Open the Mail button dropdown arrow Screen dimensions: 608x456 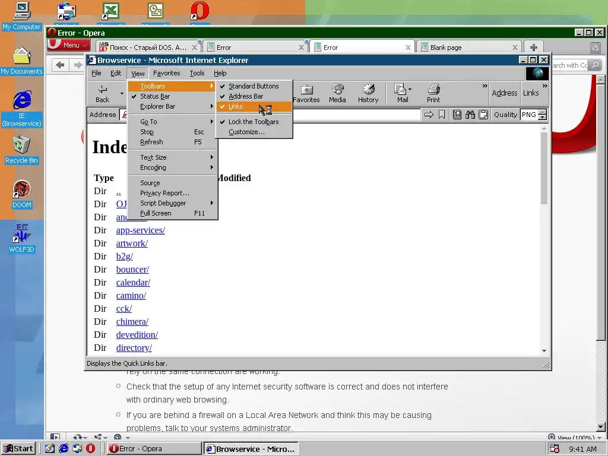click(410, 89)
